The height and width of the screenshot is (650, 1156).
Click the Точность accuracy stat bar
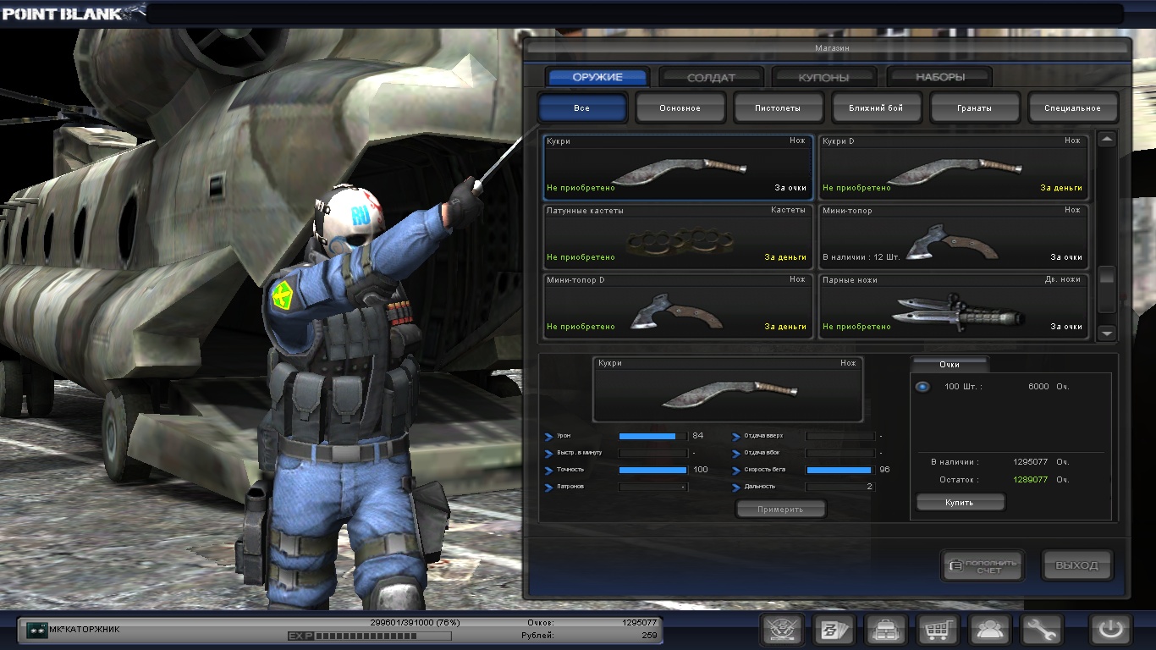point(653,470)
